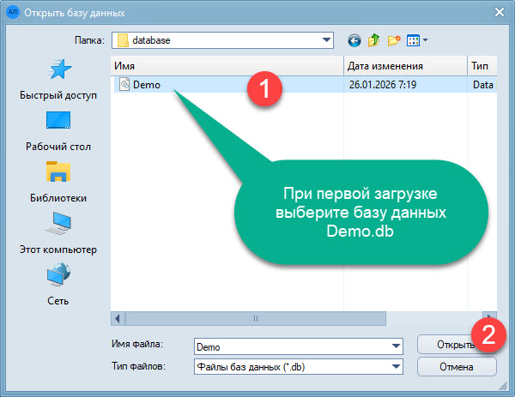The image size is (515, 397).
Task: Close the Открыть базу данных dialog
Action: (500, 13)
